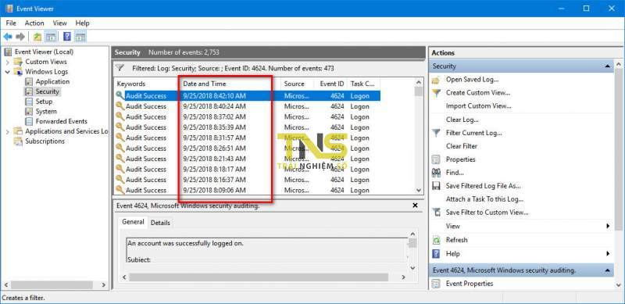Switch to the Details tab
This screenshot has height=304, width=625.
(160, 223)
